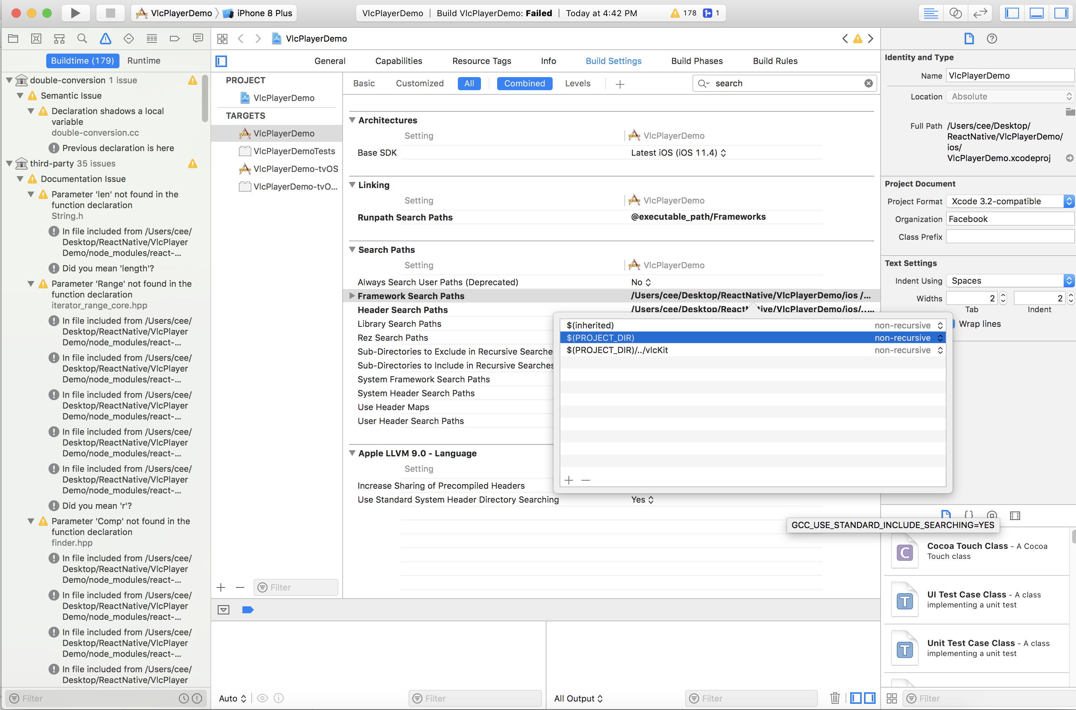Click the Stop build button
The image size is (1076, 710).
click(x=110, y=13)
